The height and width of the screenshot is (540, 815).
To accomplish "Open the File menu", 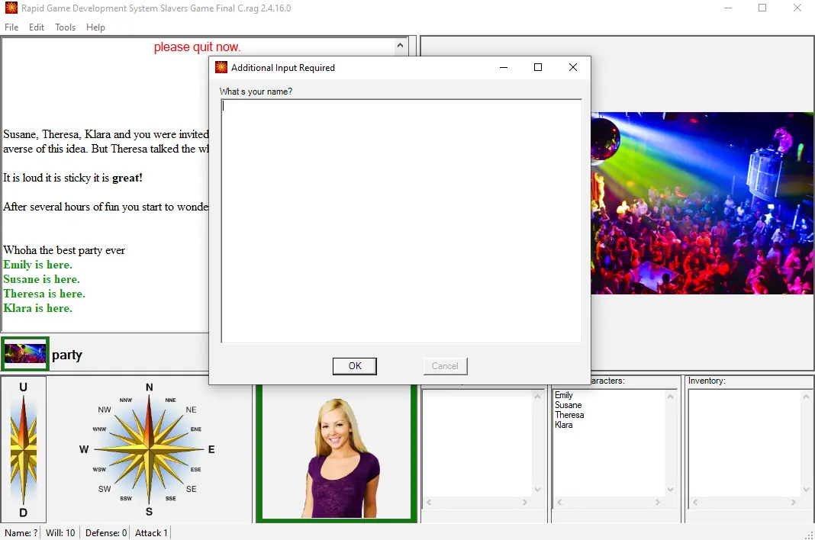I will [x=11, y=27].
